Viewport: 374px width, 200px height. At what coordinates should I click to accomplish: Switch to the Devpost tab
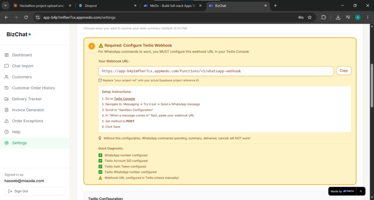tap(107, 6)
